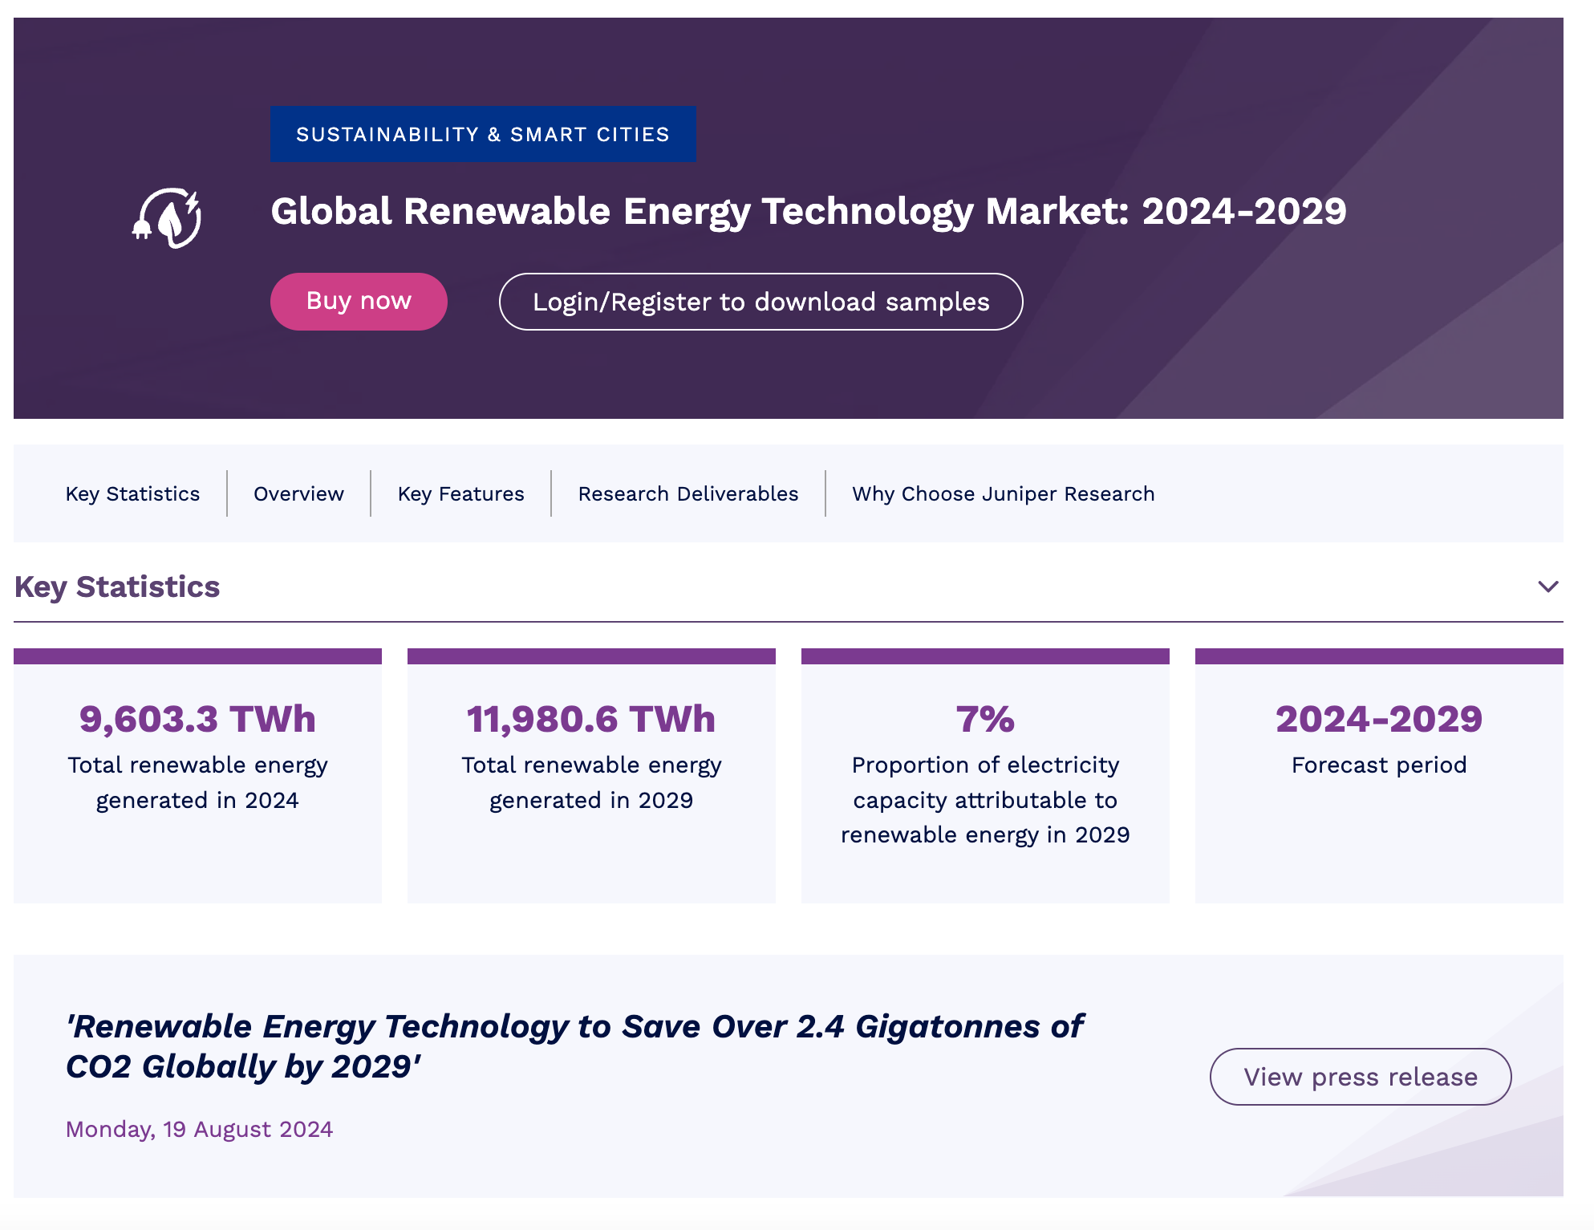Screen dimensions: 1594x1230
Task: Click the purple bar above the 7% card
Action: pos(985,656)
